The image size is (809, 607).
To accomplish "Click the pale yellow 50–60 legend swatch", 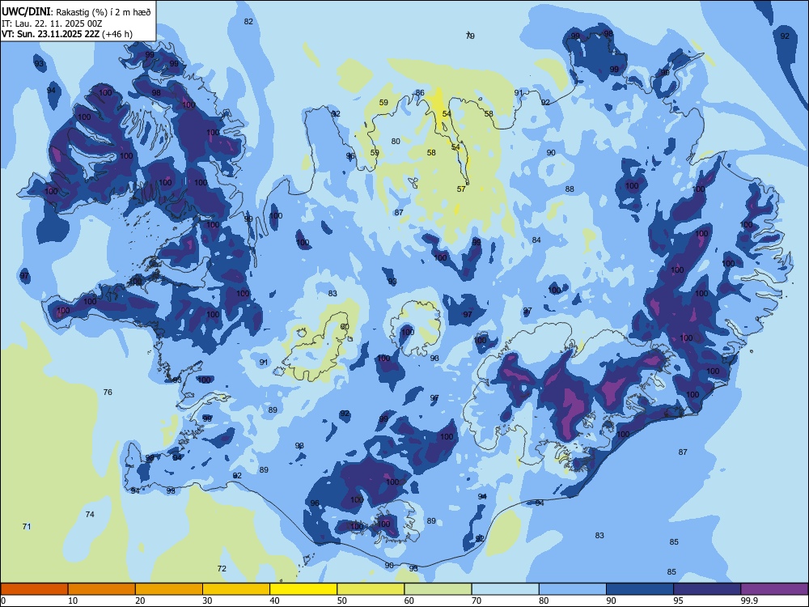I will point(371,589).
